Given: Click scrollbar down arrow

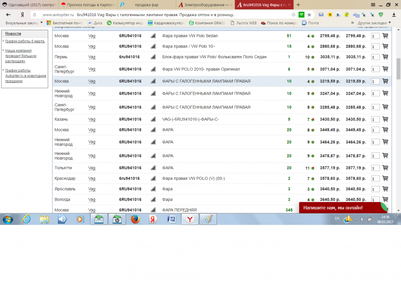Looking at the screenshot, I should 398,211.
